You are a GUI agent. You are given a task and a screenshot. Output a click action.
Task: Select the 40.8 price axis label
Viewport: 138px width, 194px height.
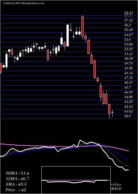click(128, 116)
